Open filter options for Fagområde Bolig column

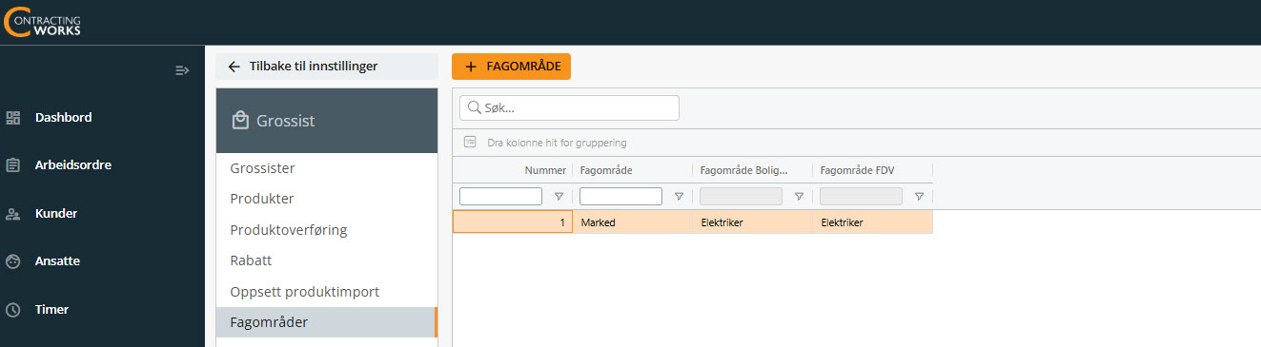coord(799,197)
